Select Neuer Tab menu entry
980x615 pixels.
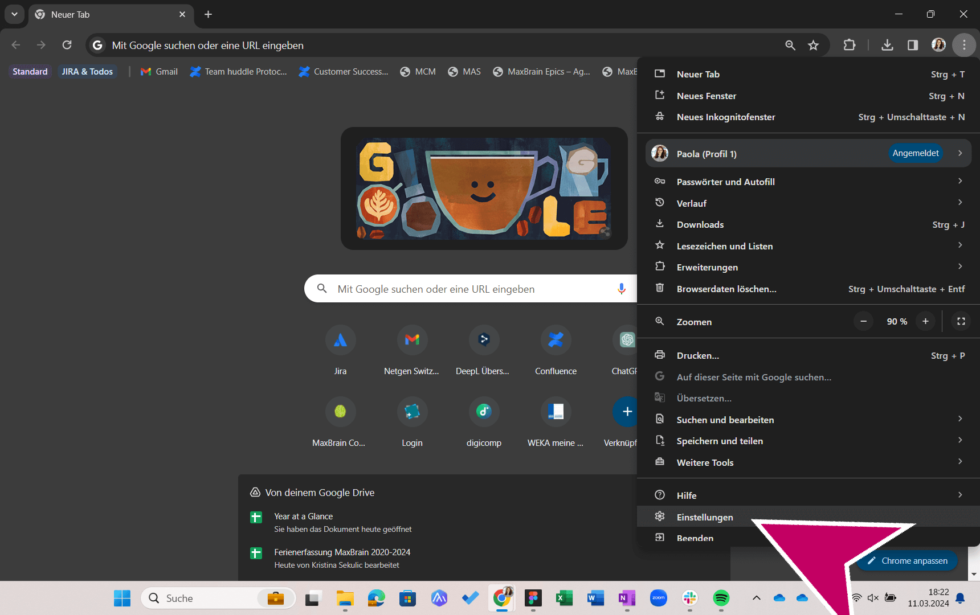808,74
